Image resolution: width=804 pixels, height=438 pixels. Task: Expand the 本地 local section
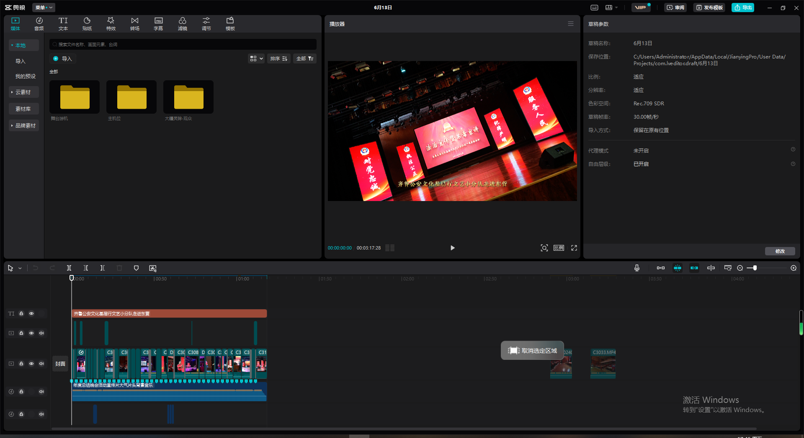pyautogui.click(x=24, y=45)
